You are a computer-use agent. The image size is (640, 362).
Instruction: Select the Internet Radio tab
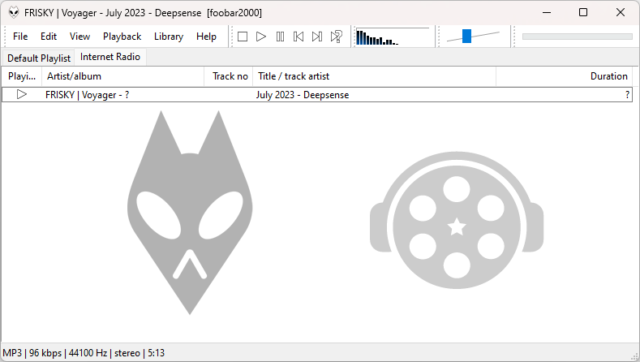pos(110,57)
